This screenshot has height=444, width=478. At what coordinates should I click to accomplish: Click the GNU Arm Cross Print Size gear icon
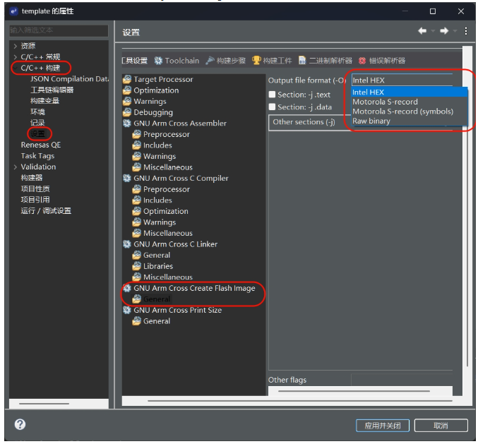click(x=127, y=310)
